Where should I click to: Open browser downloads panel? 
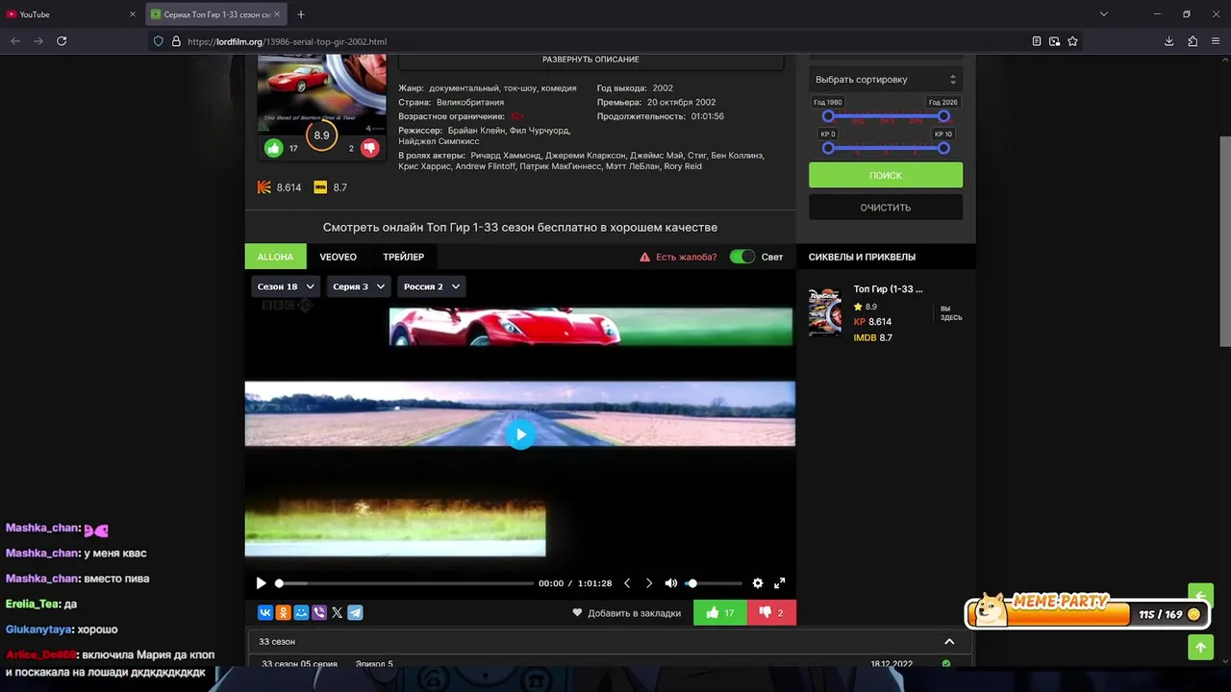coord(1168,41)
